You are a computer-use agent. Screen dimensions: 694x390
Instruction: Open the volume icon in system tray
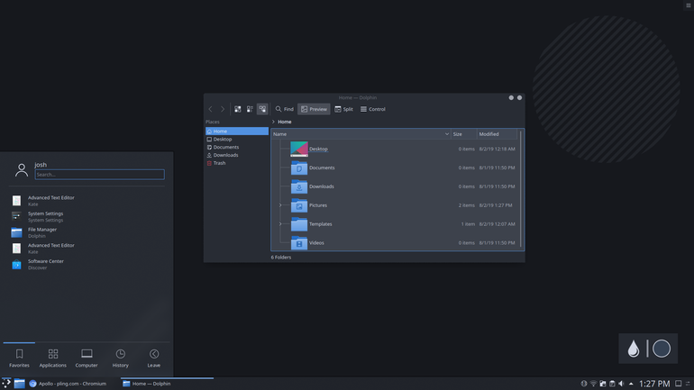[x=621, y=384]
